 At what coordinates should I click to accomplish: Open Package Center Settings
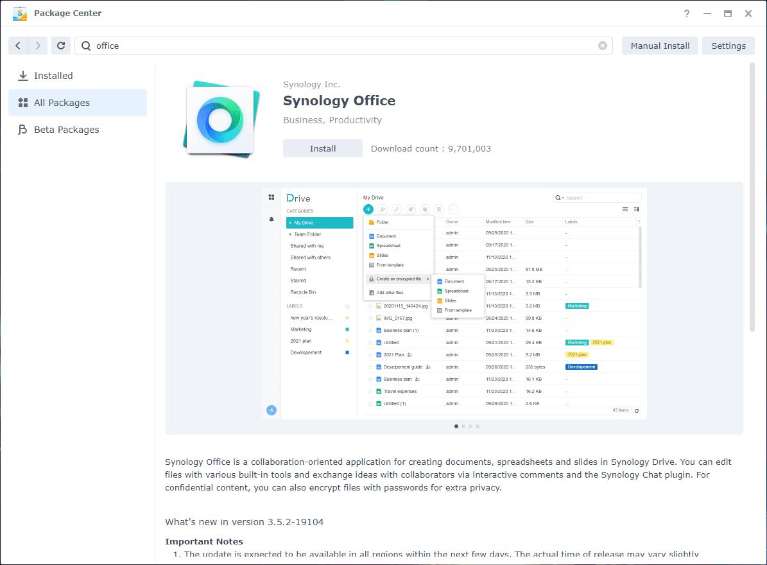(x=728, y=46)
